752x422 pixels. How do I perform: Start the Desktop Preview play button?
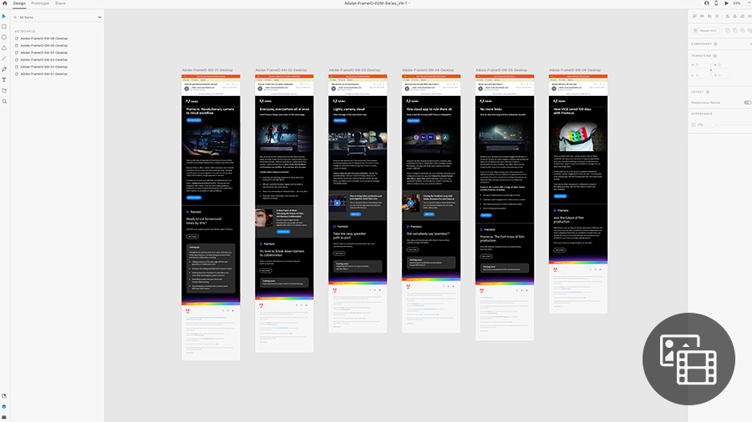(725, 3)
